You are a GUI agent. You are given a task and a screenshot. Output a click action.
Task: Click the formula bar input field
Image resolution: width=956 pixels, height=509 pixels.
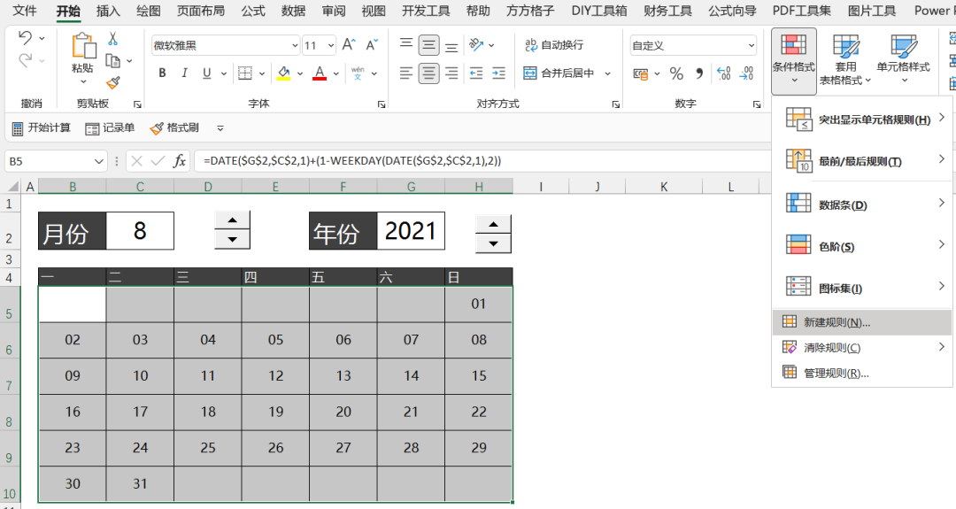482,161
